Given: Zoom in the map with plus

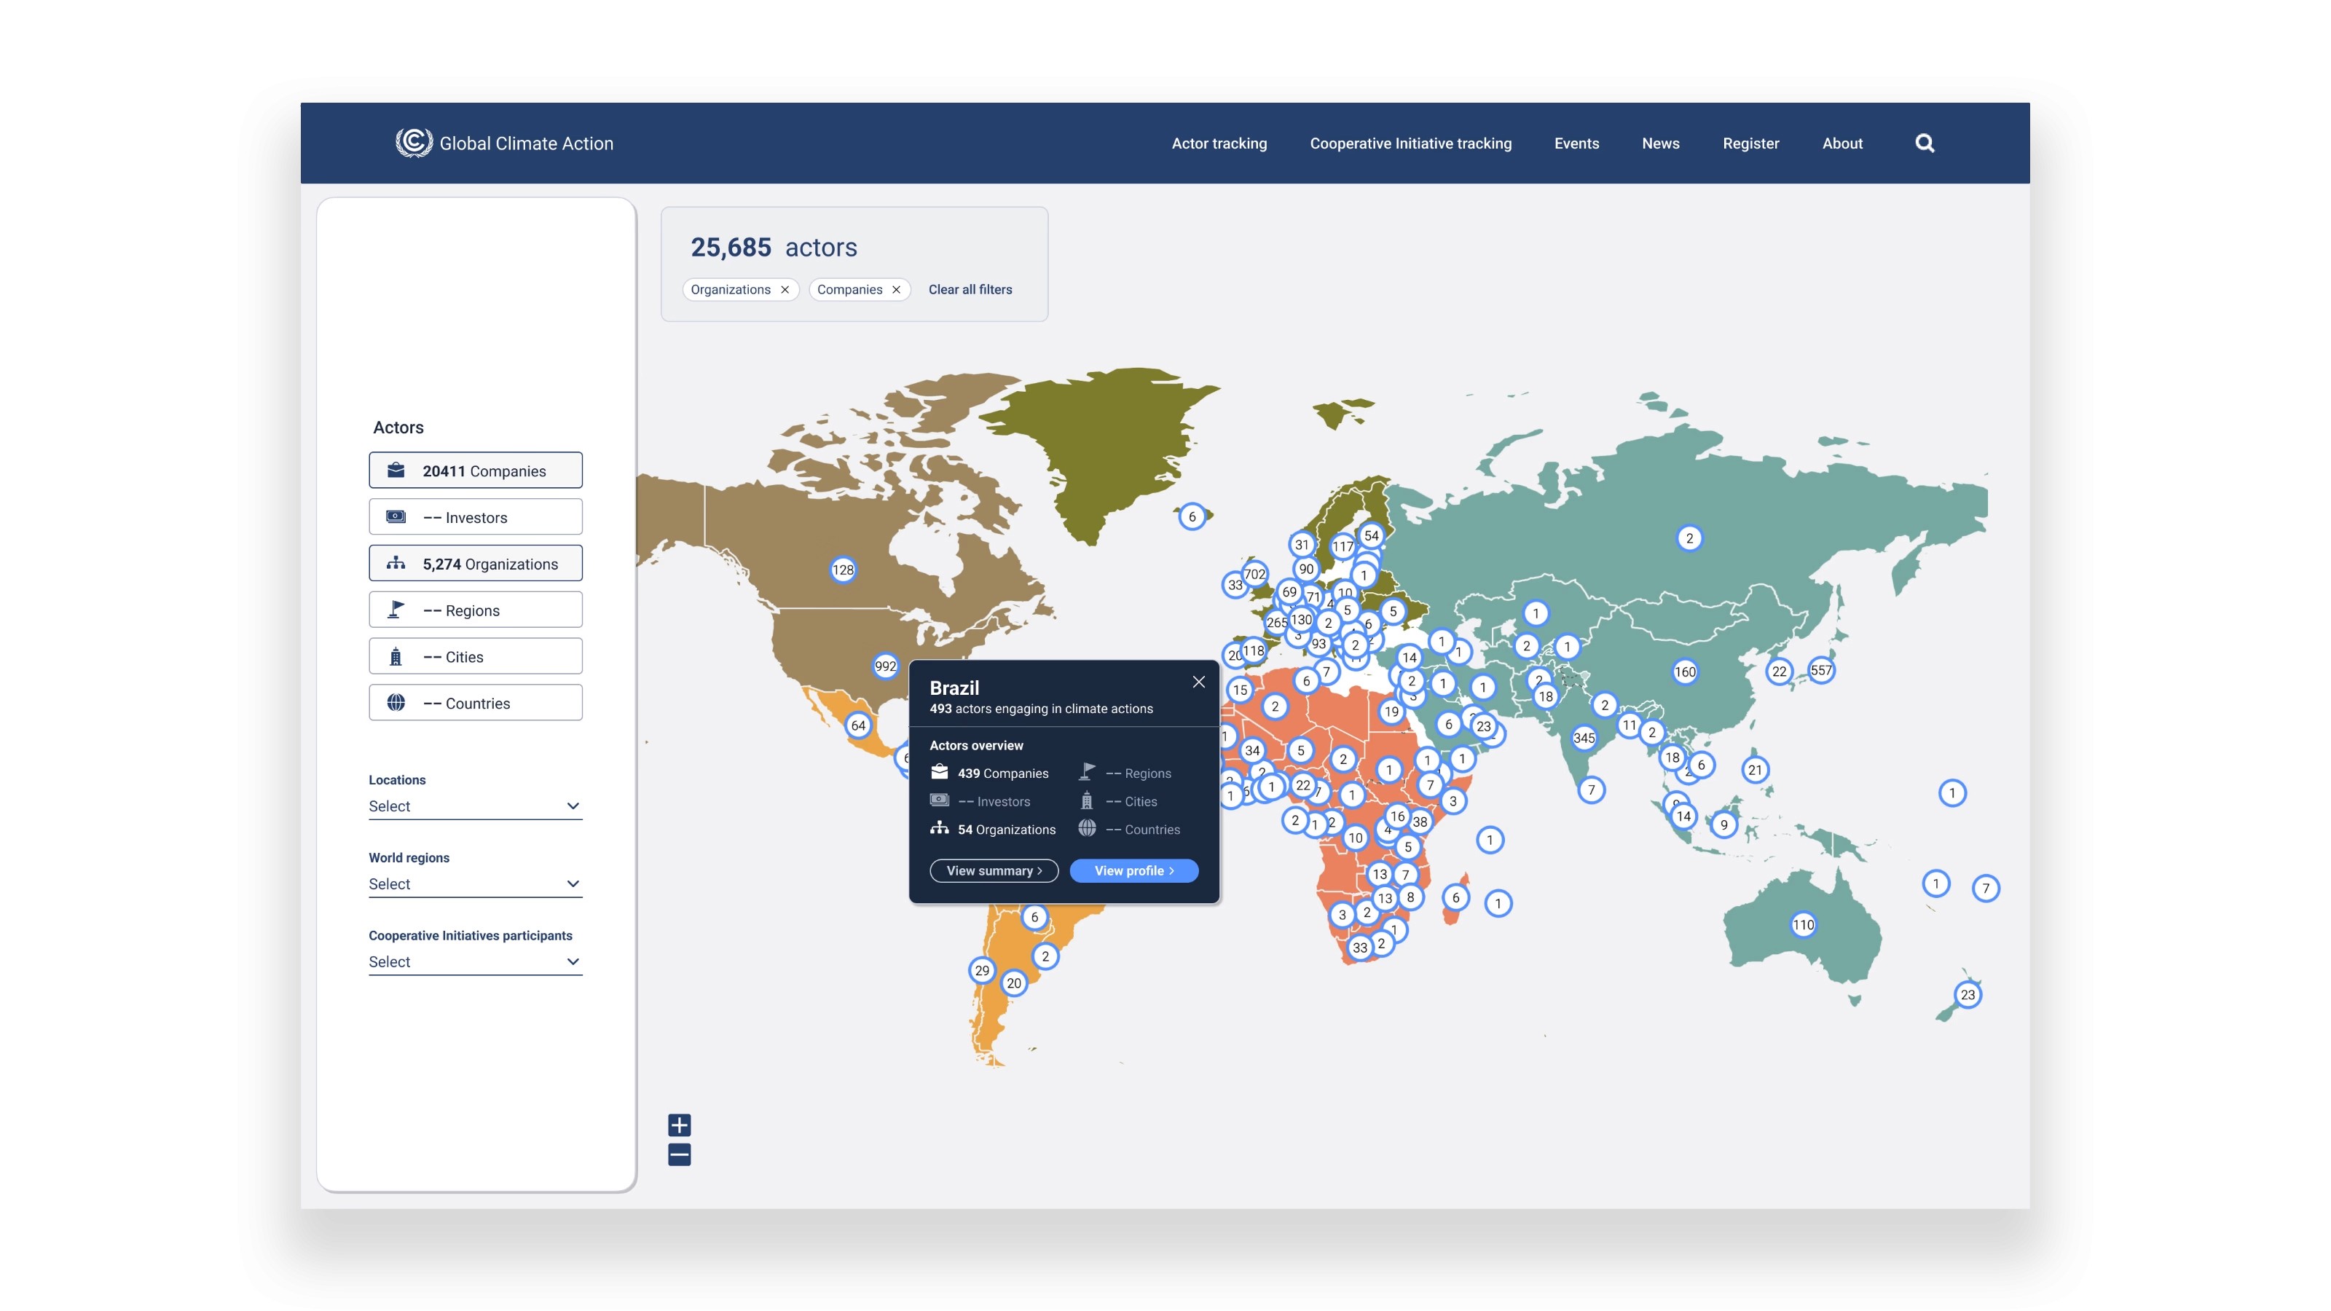Looking at the screenshot, I should 679,1125.
